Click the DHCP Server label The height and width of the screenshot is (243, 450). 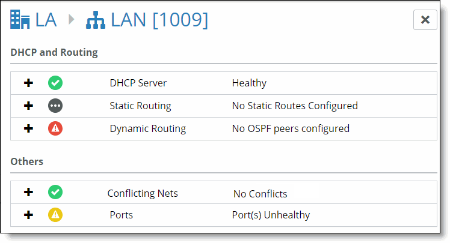pyautogui.click(x=138, y=83)
